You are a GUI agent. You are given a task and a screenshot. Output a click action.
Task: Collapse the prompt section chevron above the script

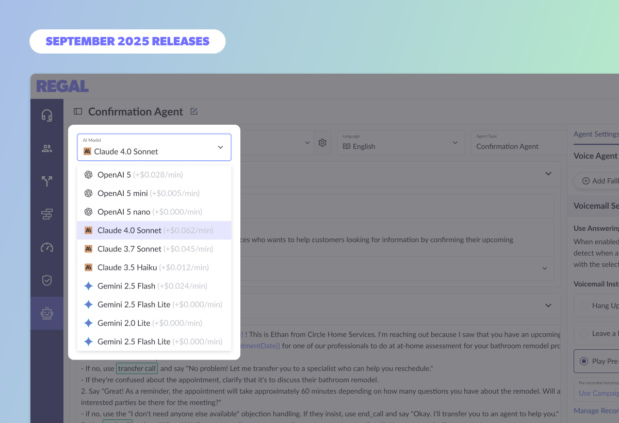click(x=548, y=306)
